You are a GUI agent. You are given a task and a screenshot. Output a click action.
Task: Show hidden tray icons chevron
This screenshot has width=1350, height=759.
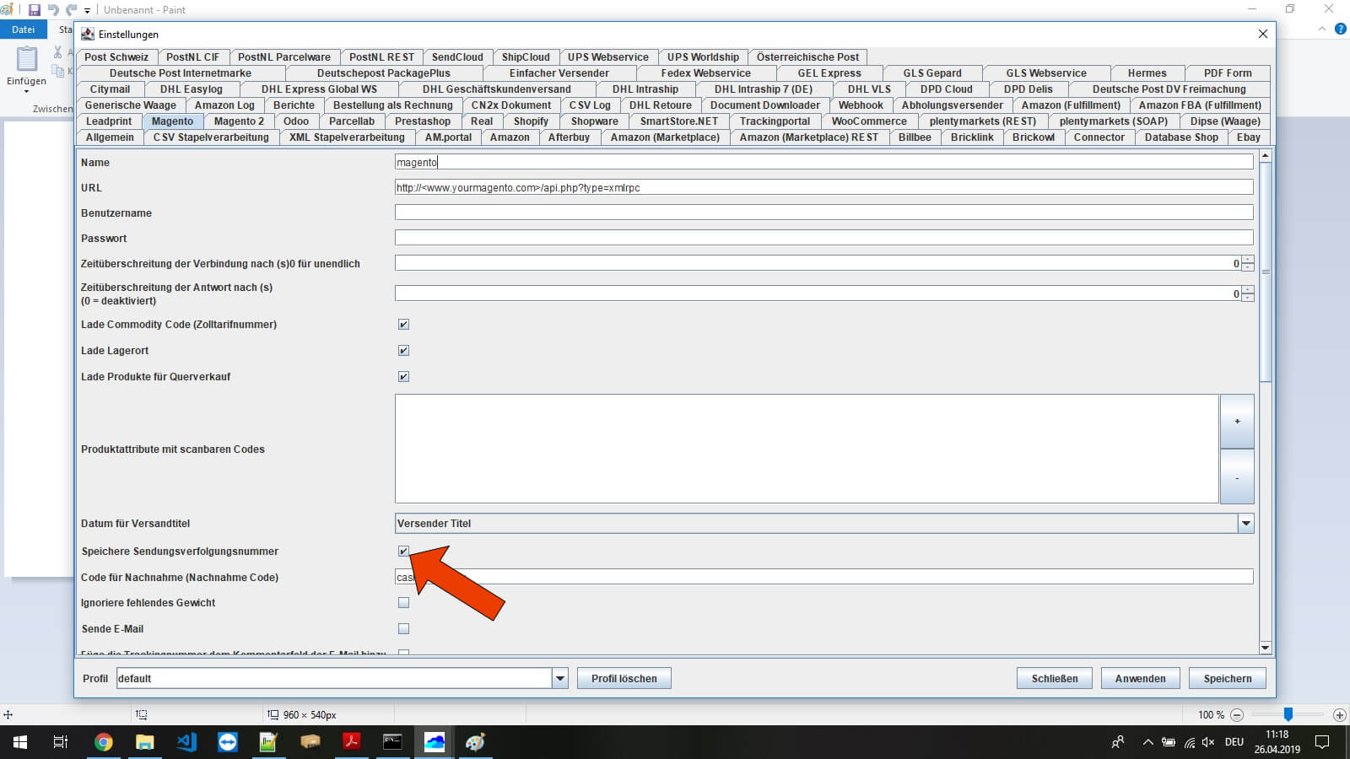tap(1147, 742)
